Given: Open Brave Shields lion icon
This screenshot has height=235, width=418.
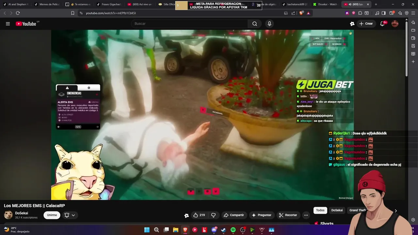Looking at the screenshot, I should [301, 13].
